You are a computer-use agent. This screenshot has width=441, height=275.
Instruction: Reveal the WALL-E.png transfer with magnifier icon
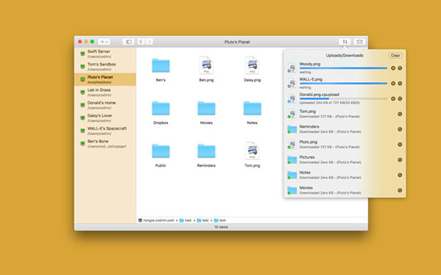tap(400, 84)
